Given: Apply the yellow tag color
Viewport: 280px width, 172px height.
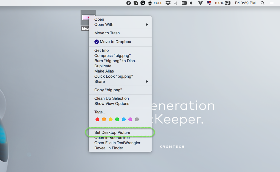Looking at the screenshot, I should point(111,119).
